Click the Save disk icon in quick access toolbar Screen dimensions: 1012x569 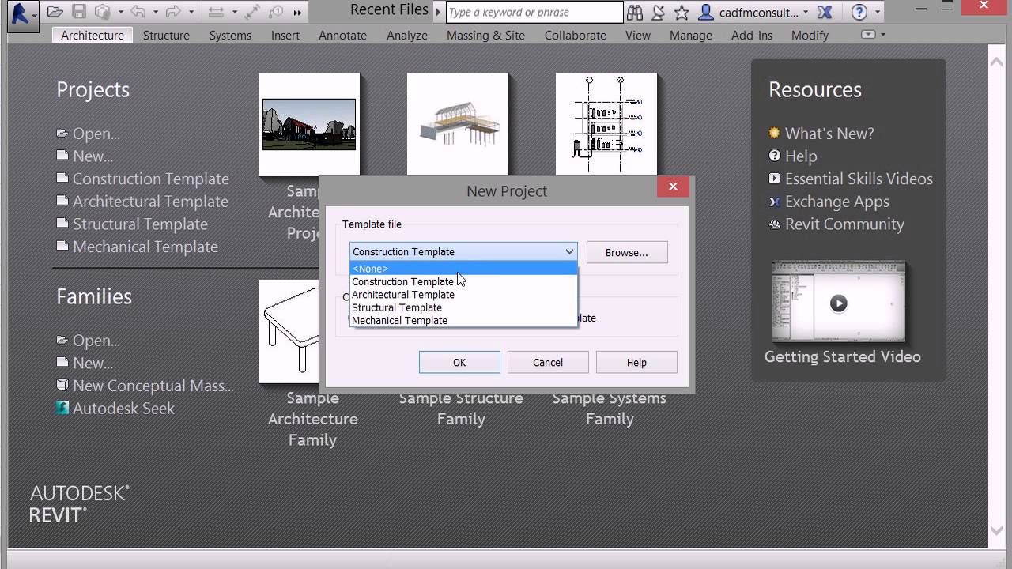pyautogui.click(x=78, y=12)
